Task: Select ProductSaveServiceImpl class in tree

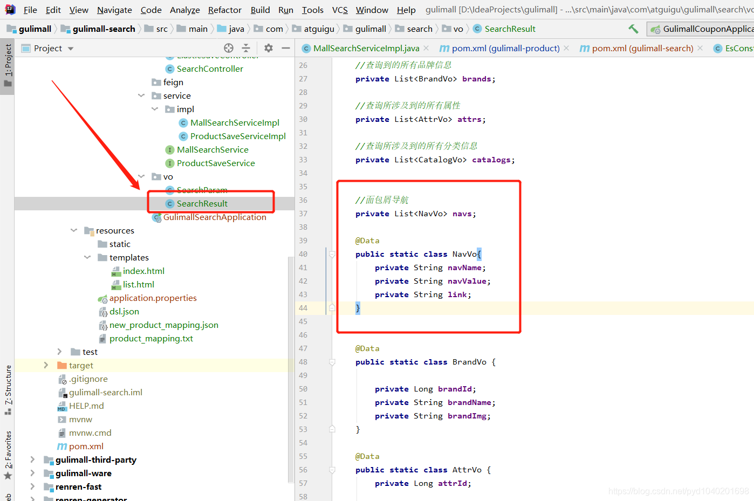Action: (238, 136)
